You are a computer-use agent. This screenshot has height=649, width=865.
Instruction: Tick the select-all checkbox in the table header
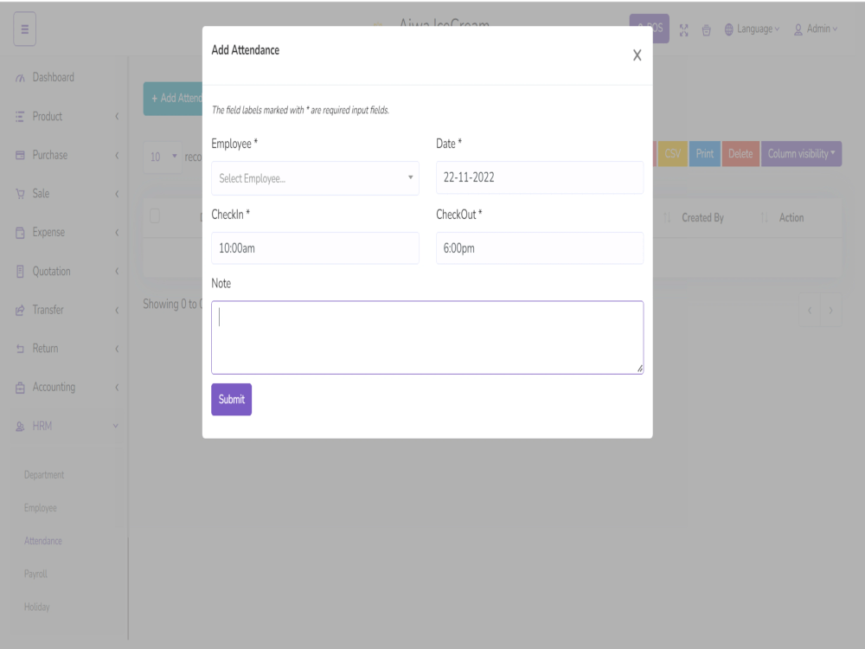coord(156,217)
